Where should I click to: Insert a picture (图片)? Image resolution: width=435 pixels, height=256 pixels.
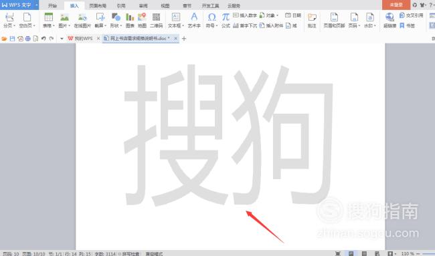64,20
